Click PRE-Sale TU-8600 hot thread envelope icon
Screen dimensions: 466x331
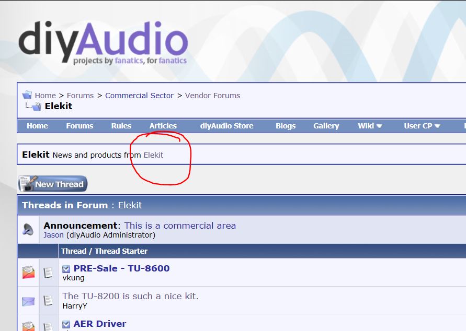[x=28, y=273]
